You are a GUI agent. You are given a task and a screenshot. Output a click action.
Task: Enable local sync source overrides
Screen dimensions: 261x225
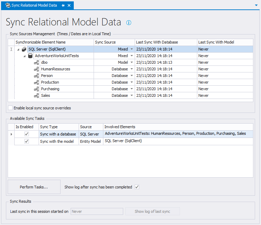(x=10, y=108)
